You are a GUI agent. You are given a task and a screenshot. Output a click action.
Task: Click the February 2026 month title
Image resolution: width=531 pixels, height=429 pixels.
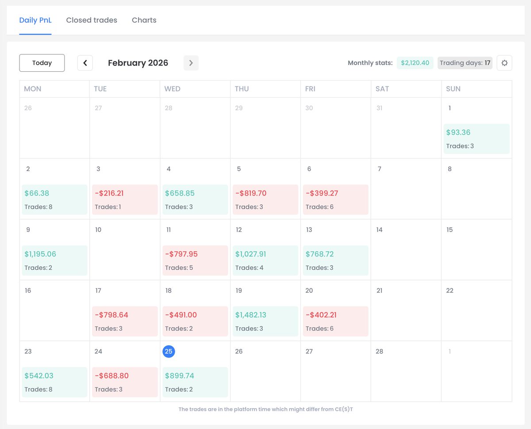coord(138,63)
